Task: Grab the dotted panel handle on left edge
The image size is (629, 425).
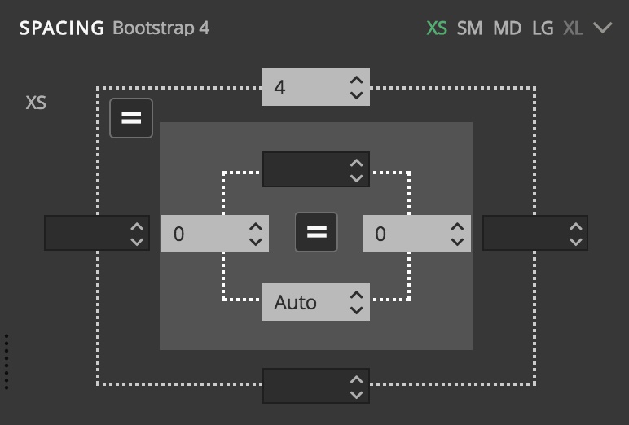Action: (x=7, y=361)
